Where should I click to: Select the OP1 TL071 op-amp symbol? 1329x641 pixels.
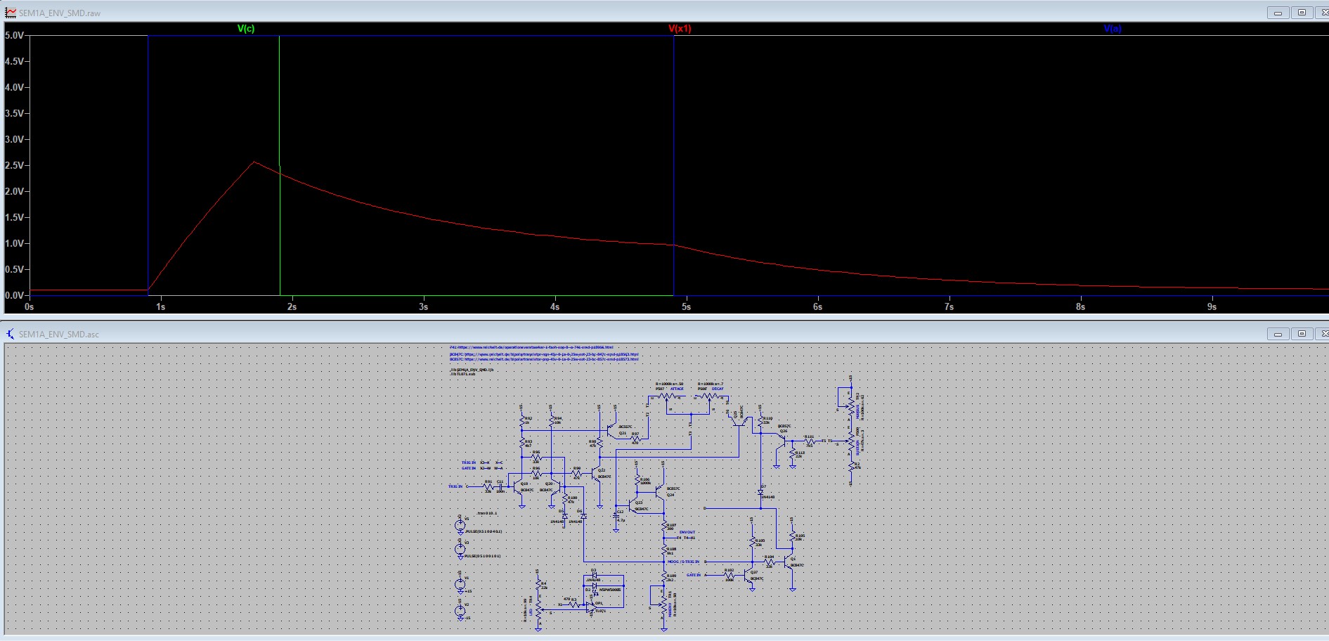(x=592, y=607)
